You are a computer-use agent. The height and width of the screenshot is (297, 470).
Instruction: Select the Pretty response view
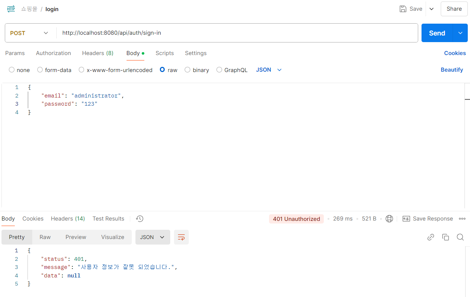(17, 237)
